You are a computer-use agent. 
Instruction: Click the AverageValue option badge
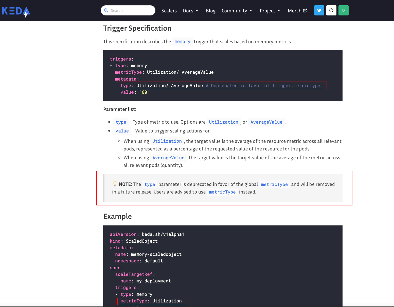click(x=266, y=122)
